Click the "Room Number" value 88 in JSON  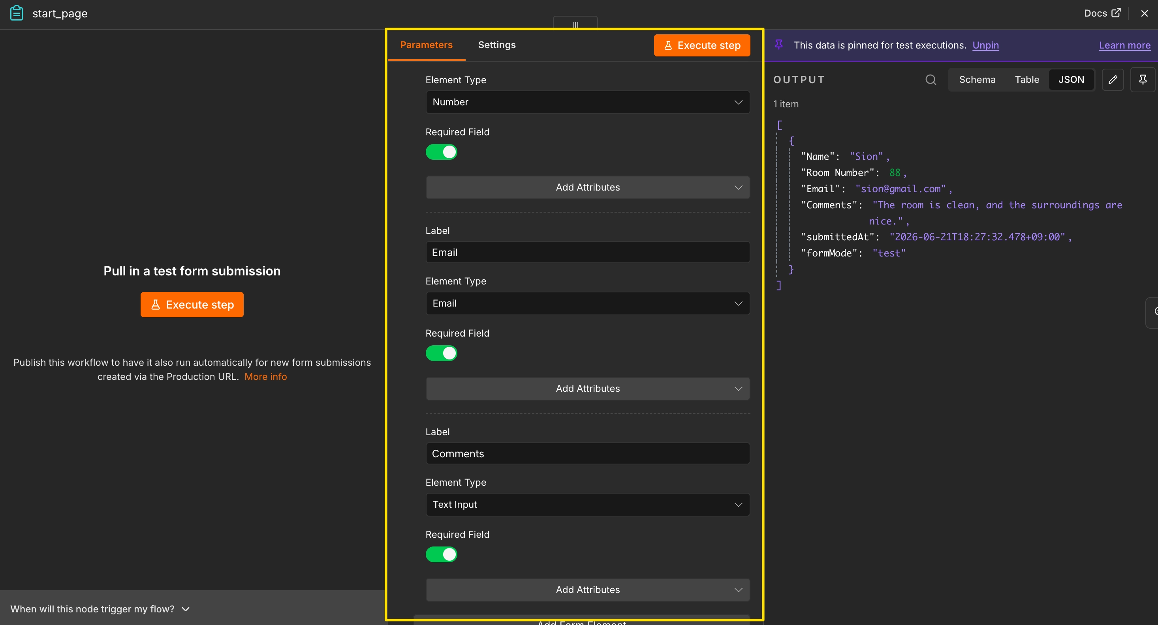coord(894,172)
